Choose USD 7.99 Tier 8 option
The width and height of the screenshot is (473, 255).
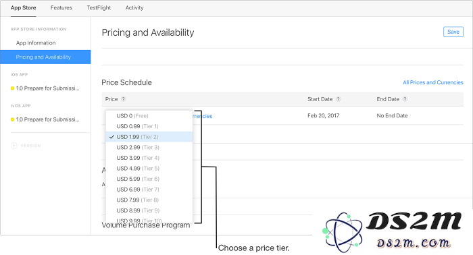coord(149,200)
